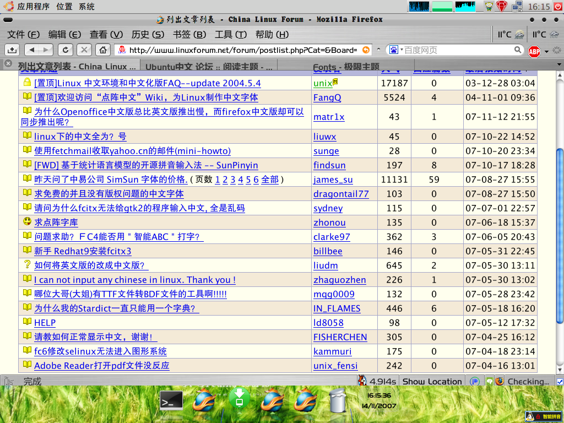Open Adobe Reader打开pdf文件没反应 post
564x423 pixels.
point(102,366)
